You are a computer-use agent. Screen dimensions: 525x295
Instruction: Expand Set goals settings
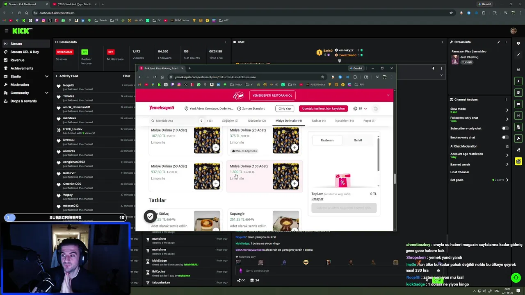coord(507,180)
